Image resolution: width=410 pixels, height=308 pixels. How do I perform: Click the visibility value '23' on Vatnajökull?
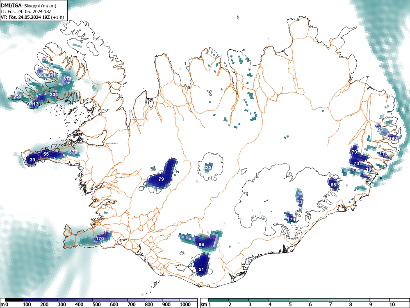coord(300,202)
